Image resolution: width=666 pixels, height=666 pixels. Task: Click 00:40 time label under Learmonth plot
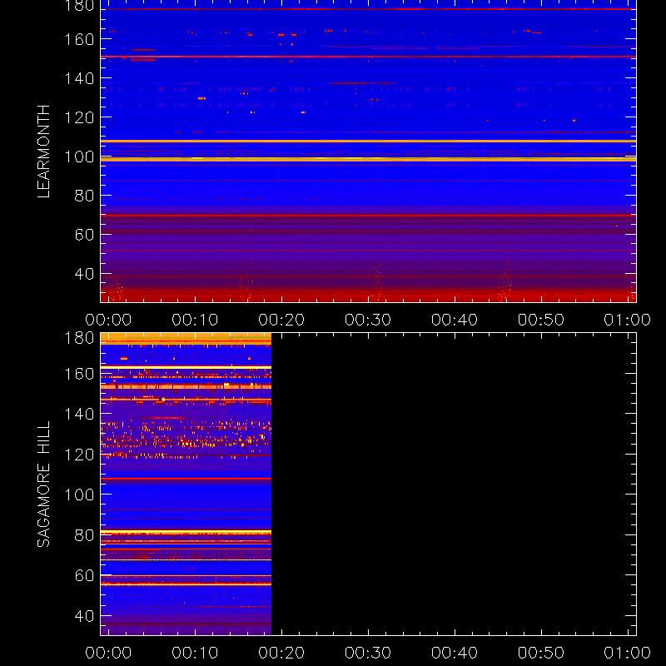click(x=455, y=320)
